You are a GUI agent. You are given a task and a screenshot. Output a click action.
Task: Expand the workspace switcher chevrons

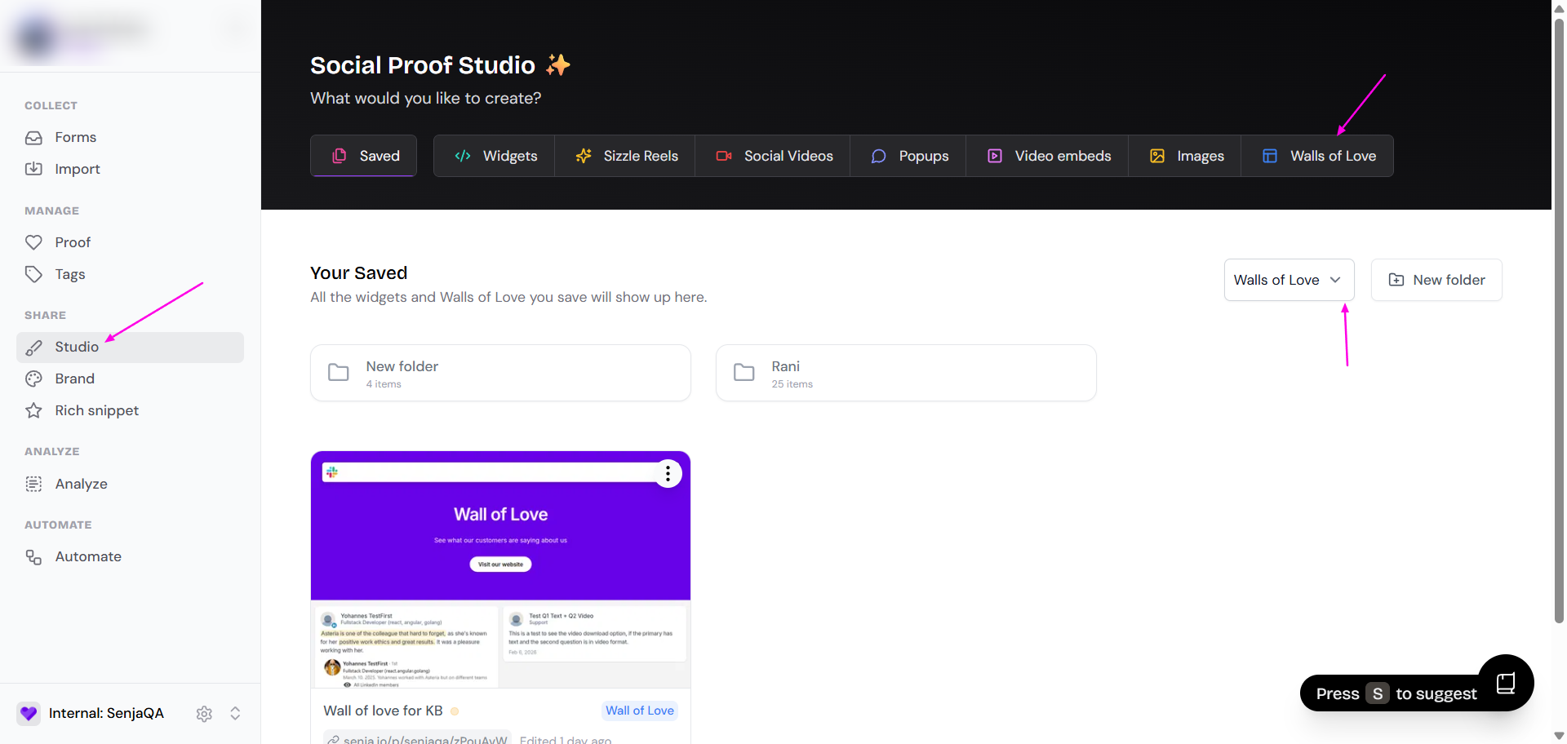(235, 714)
